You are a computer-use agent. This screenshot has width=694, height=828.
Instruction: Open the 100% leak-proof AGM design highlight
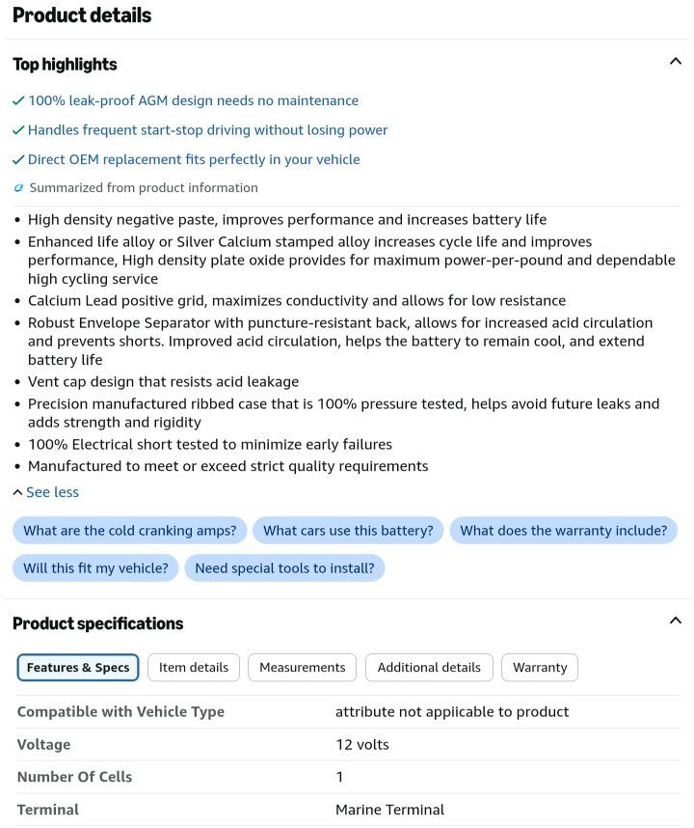(193, 100)
